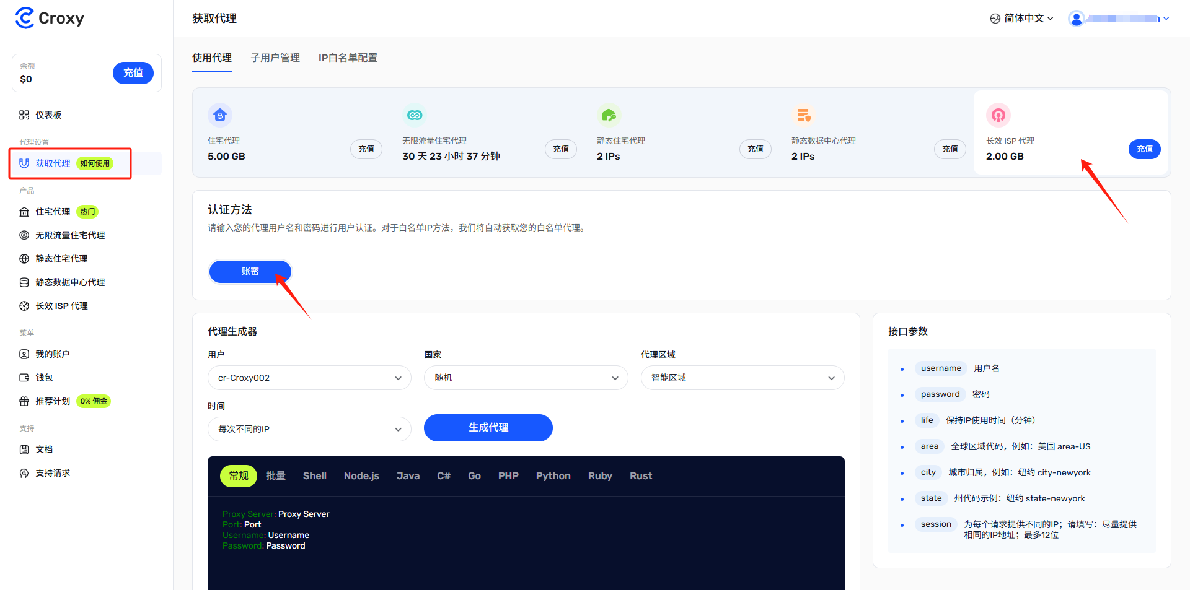This screenshot has height=590, width=1190.
Task: Click the 30 天 23 小时 37 分钟 remaining time
Action: coord(451,157)
